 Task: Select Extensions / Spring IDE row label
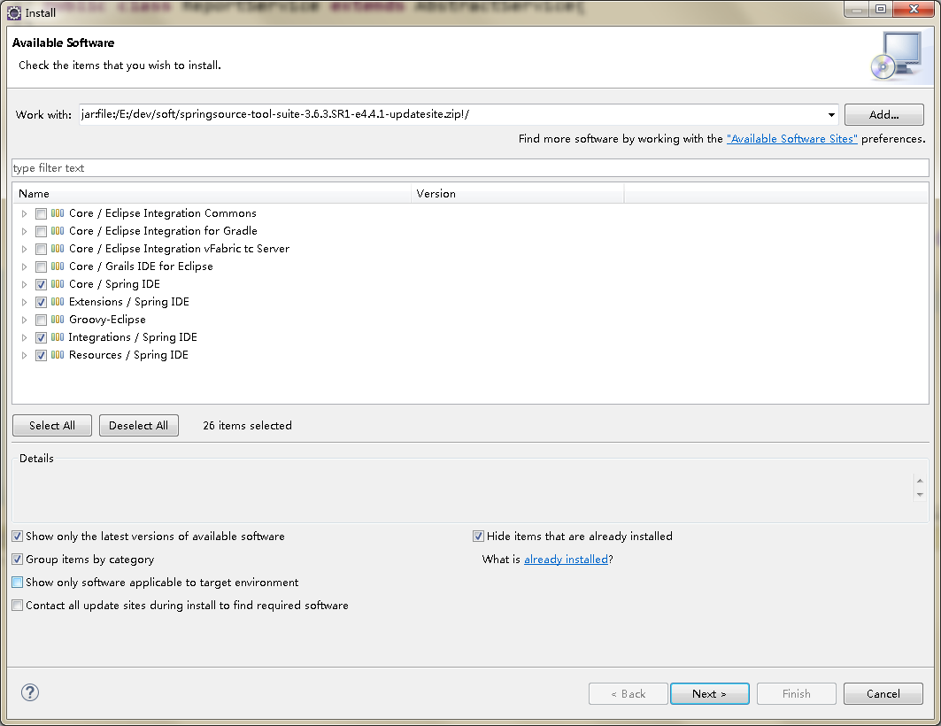[129, 302]
